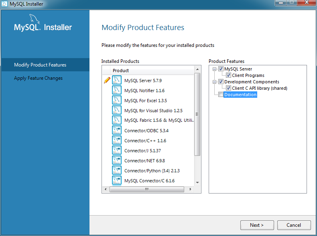The height and width of the screenshot is (236, 317).
Task: Click the horizontal scroll left arrow
Action: point(106,190)
